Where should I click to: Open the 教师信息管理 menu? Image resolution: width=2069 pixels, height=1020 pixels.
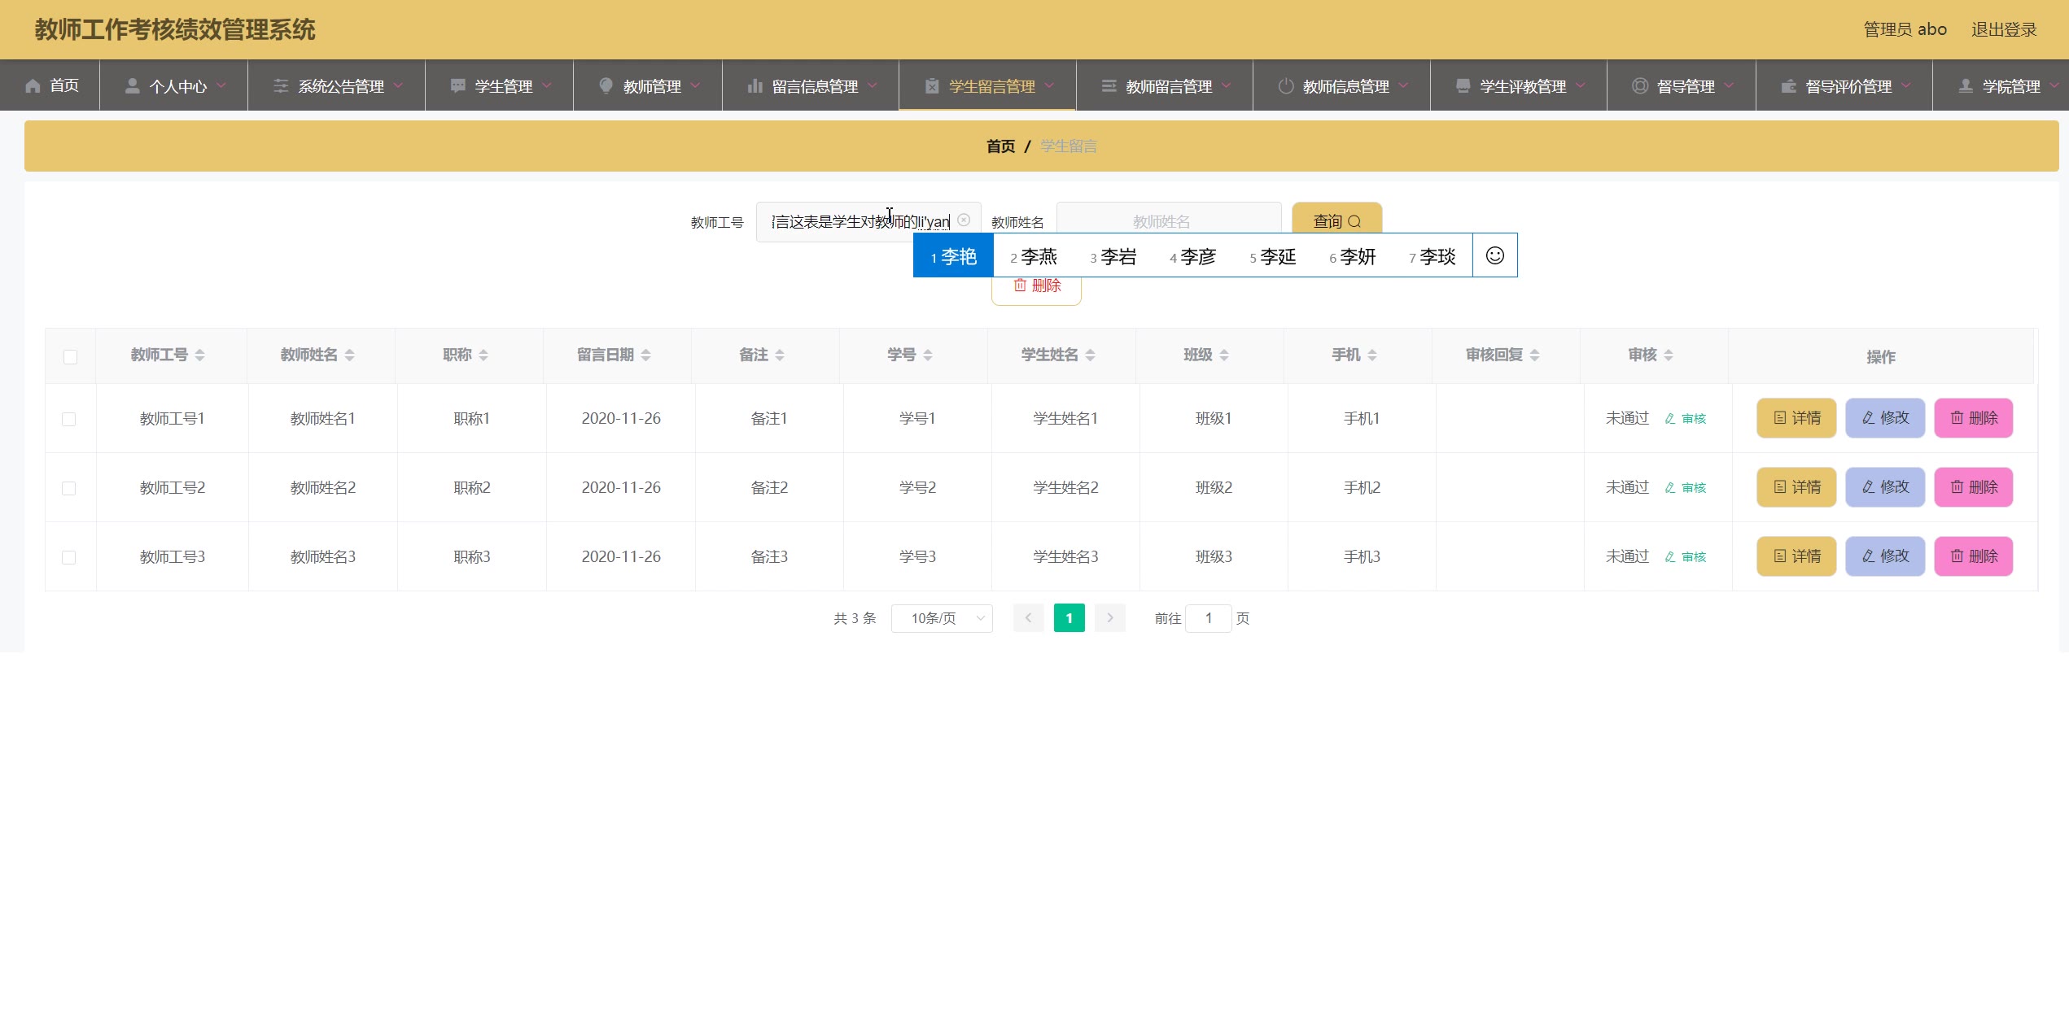1341,85
